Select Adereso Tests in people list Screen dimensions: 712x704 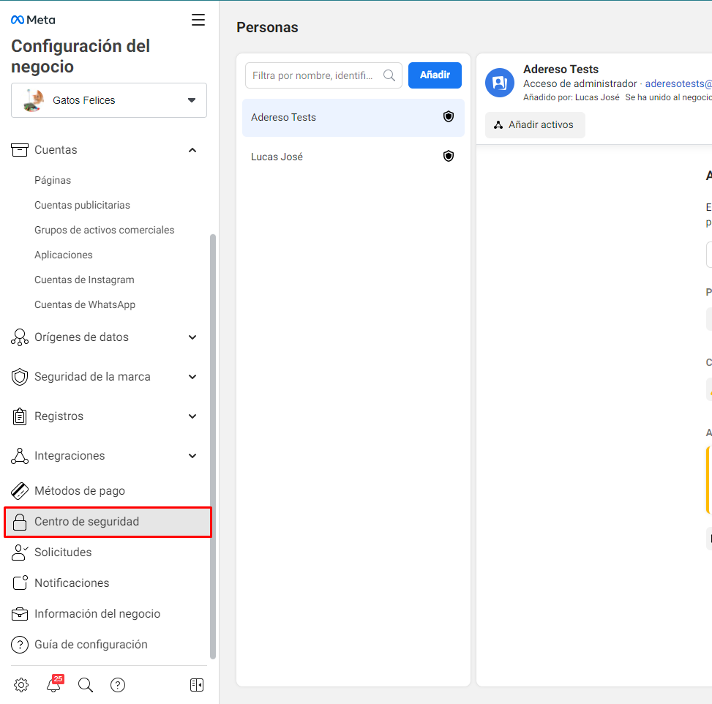point(353,118)
